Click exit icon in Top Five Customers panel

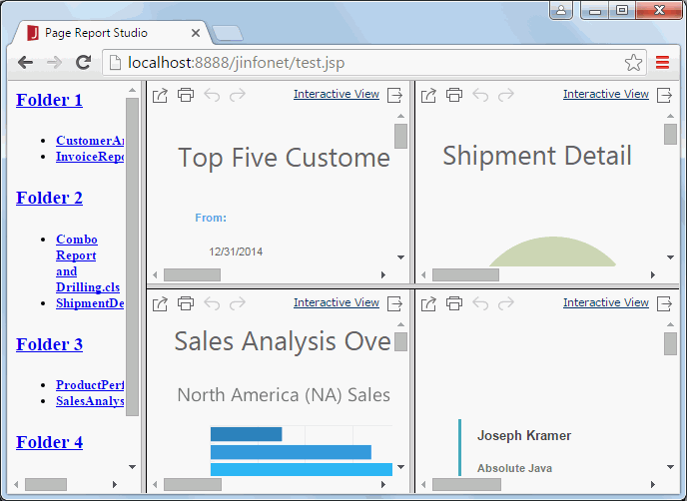(394, 95)
